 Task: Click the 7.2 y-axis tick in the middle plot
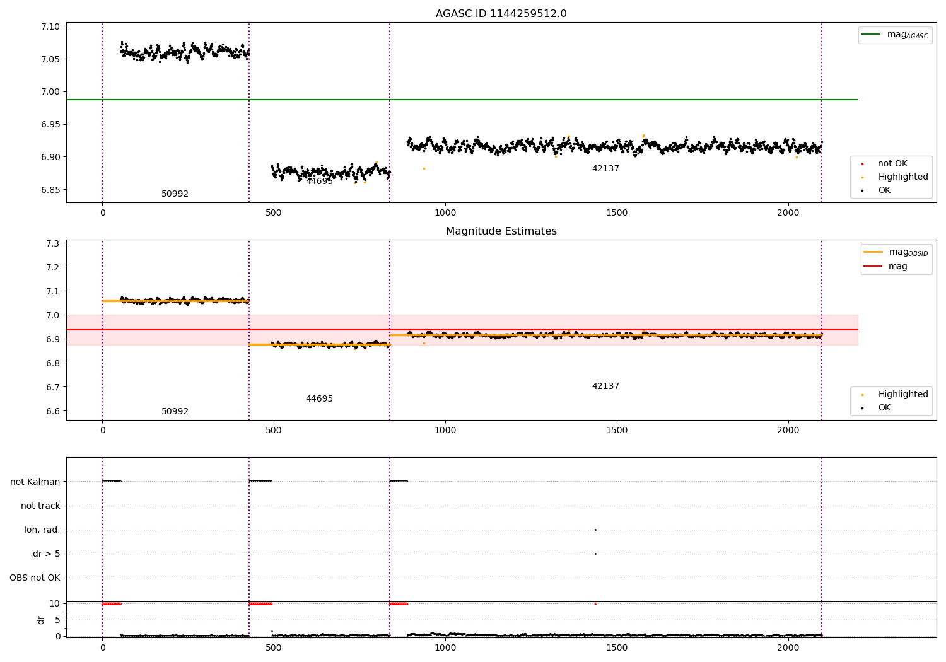[x=53, y=268]
